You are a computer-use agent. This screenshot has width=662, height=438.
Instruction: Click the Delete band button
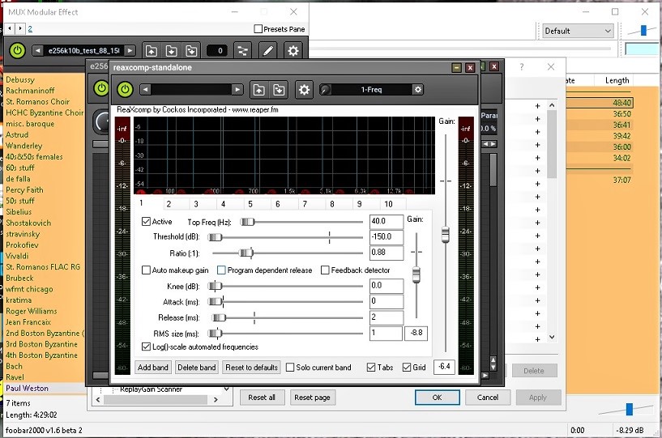click(197, 368)
